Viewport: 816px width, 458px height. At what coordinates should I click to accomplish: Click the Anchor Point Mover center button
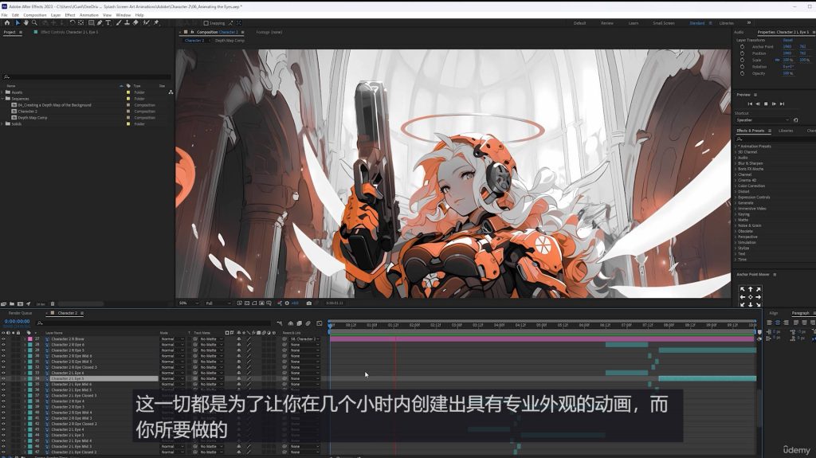[x=751, y=297]
